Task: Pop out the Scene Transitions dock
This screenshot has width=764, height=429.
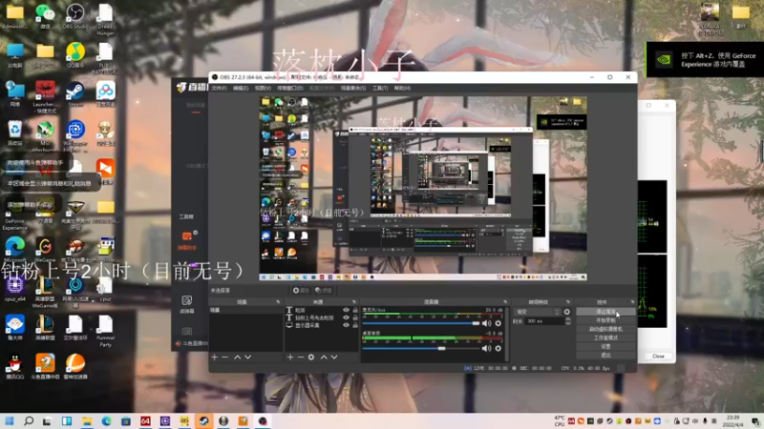Action: (568, 302)
